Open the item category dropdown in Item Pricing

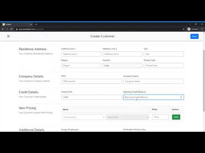[84, 117]
